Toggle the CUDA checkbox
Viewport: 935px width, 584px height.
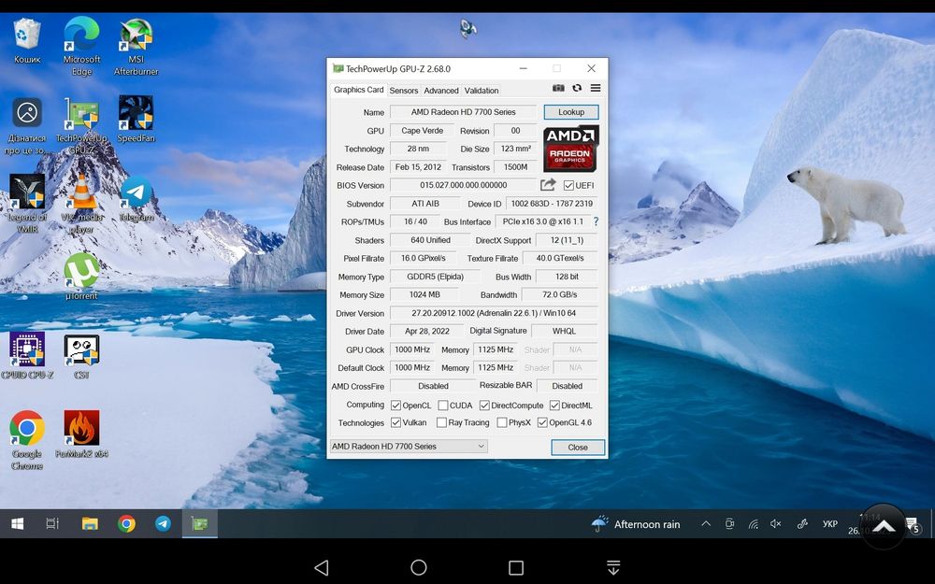[x=443, y=406]
